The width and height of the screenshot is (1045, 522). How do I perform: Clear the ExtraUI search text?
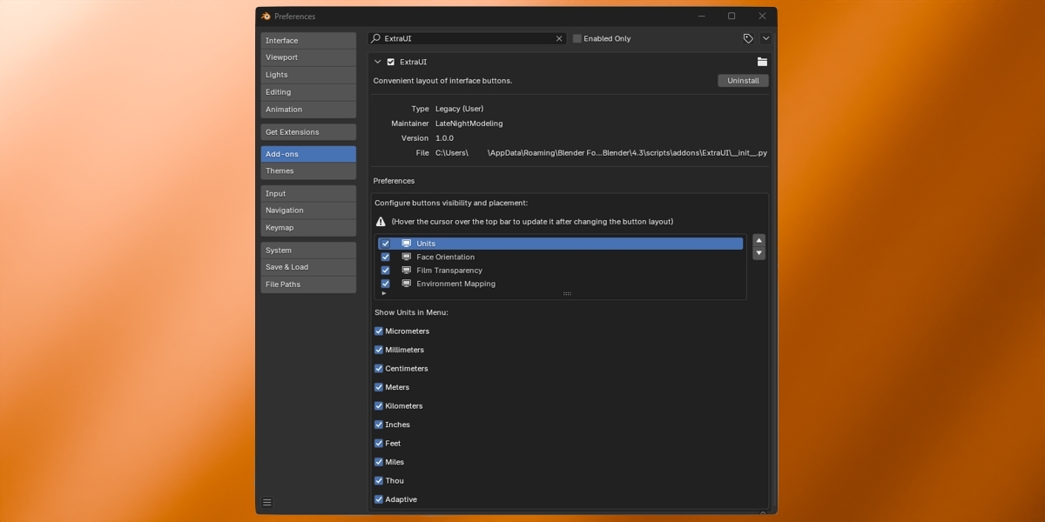click(x=559, y=38)
